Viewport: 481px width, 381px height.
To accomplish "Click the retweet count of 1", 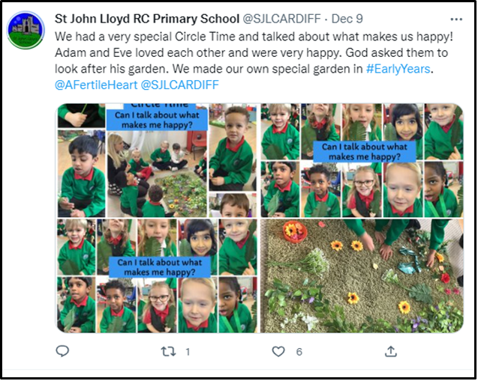I will click(x=188, y=352).
